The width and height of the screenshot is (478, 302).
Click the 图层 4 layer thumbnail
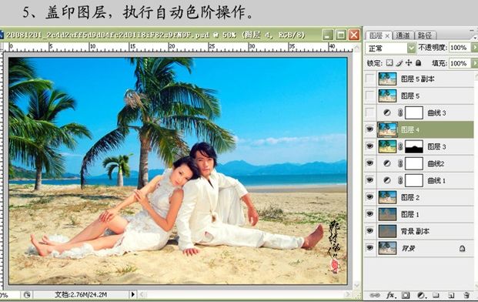pos(387,129)
